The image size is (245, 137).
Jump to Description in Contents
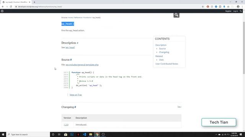coord(161,45)
